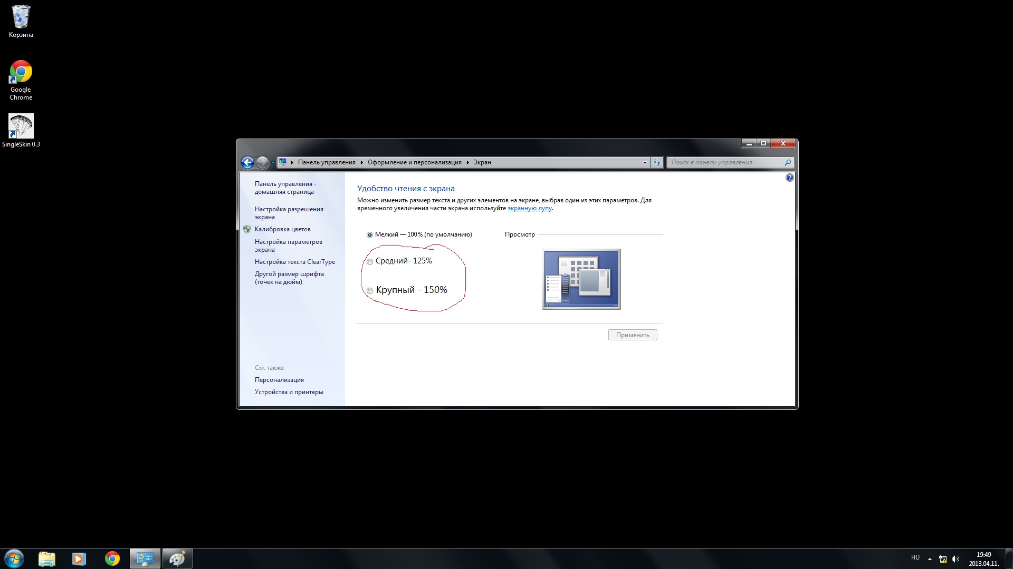Open Настройка текста ClearType link
Viewport: 1013px width, 569px height.
pos(294,262)
